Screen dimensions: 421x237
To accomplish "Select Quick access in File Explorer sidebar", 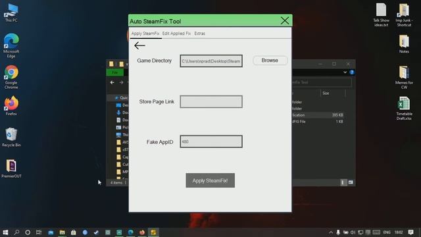I will coord(121,98).
